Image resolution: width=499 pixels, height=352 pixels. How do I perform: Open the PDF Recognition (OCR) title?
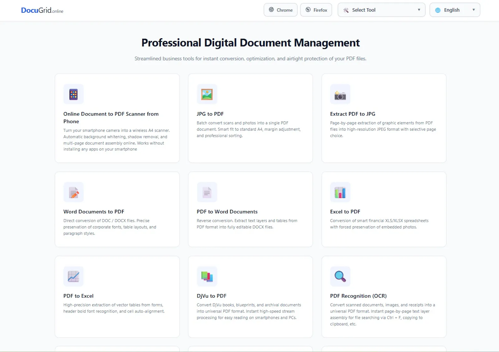(x=358, y=296)
